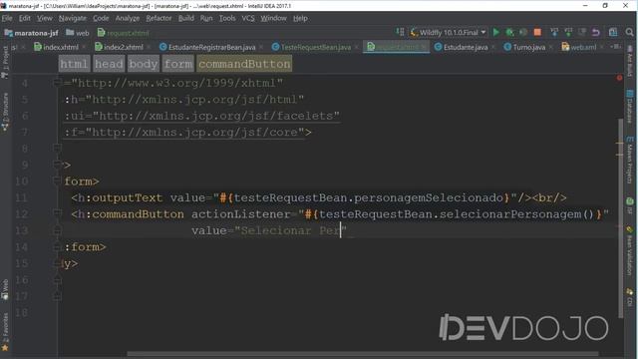This screenshot has width=638, height=359.
Task: Start debugging with the green bug icon
Action: coord(509,33)
